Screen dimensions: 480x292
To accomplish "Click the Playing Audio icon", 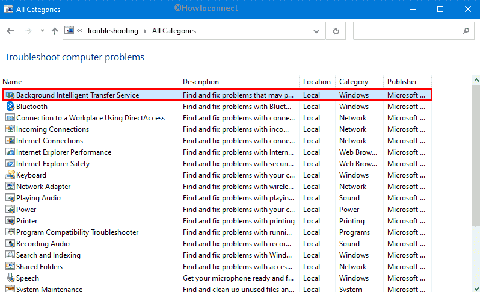I will [x=10, y=198].
